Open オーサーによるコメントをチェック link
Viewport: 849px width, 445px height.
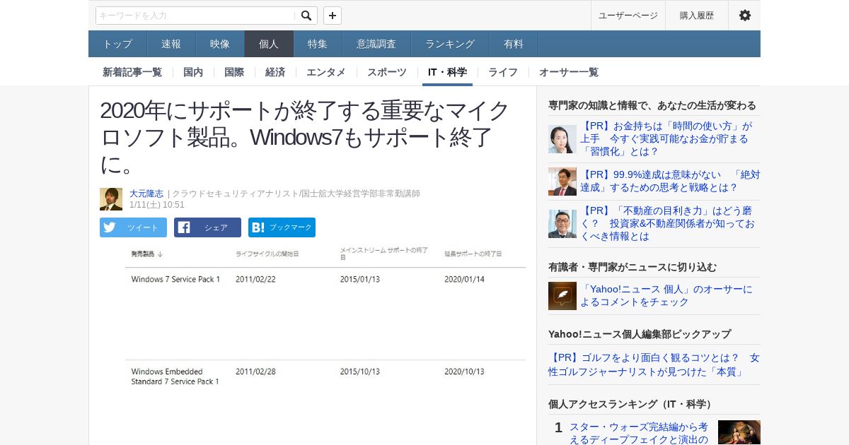[x=666, y=295]
